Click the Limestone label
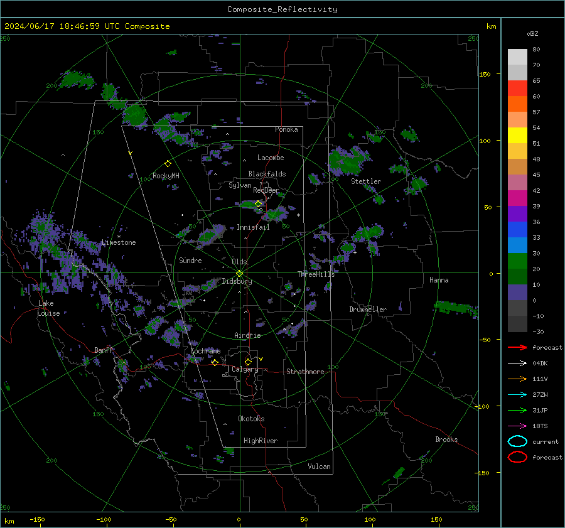Image resolution: width=565 pixels, height=528 pixels. 119,242
